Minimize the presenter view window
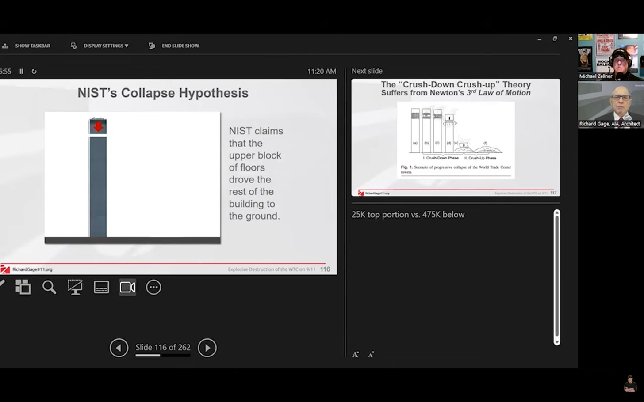Screen dimensions: 644x402 point(540,39)
